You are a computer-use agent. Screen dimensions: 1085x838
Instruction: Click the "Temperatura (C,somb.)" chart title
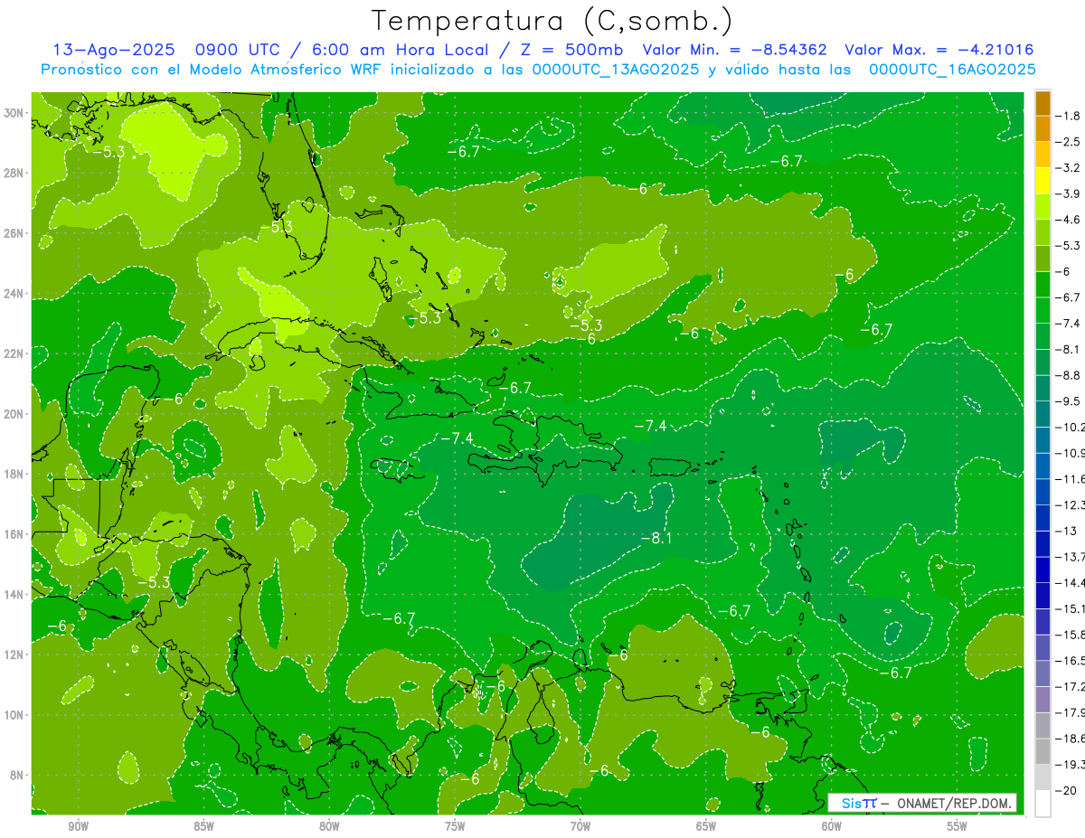coord(552,21)
